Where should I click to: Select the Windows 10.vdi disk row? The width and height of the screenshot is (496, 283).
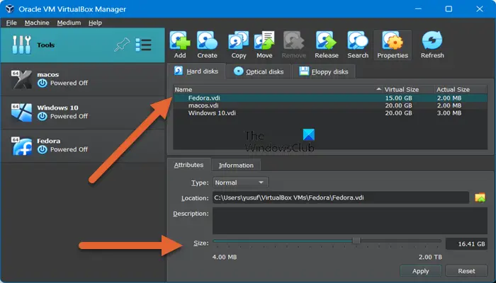point(212,113)
